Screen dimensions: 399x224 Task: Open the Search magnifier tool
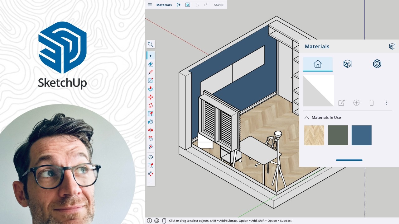(151, 44)
